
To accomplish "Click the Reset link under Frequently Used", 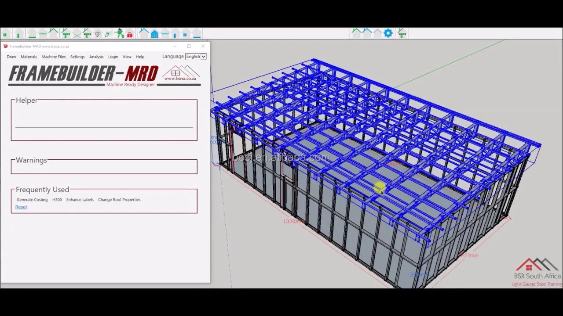I will pyautogui.click(x=21, y=207).
